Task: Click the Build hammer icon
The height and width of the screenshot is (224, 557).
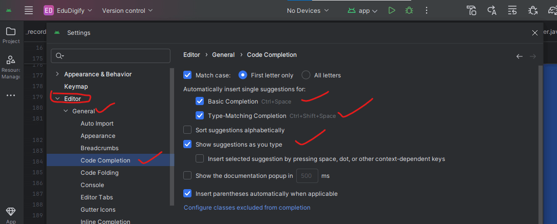Action: [471, 11]
